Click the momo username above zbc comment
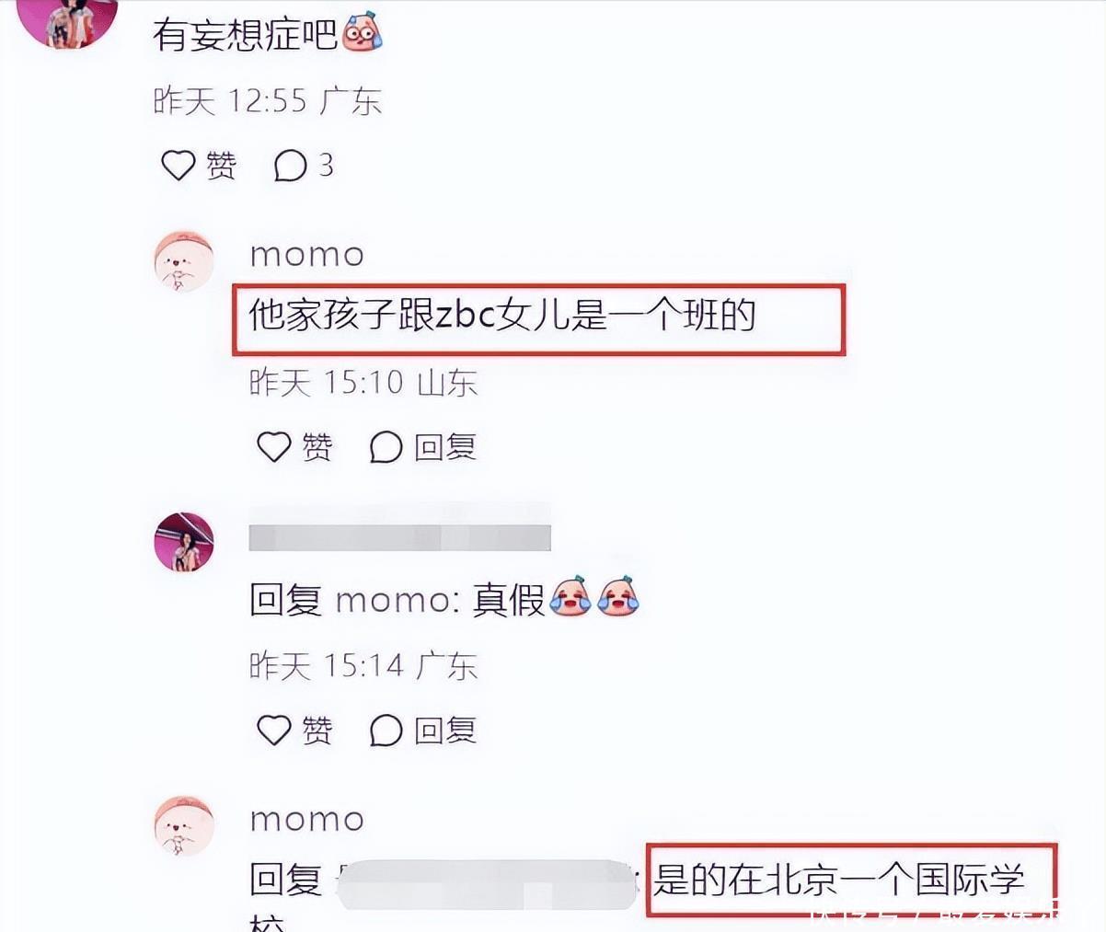The image size is (1106, 932). (x=307, y=255)
